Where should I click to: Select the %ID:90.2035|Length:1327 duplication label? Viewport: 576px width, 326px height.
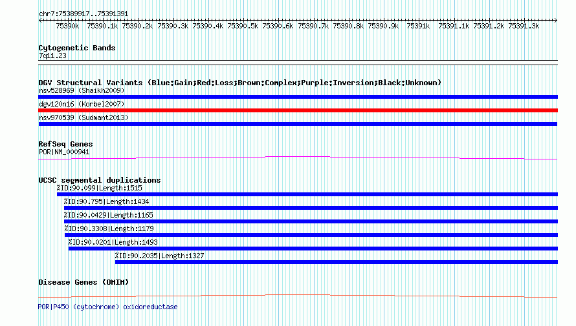click(x=159, y=256)
